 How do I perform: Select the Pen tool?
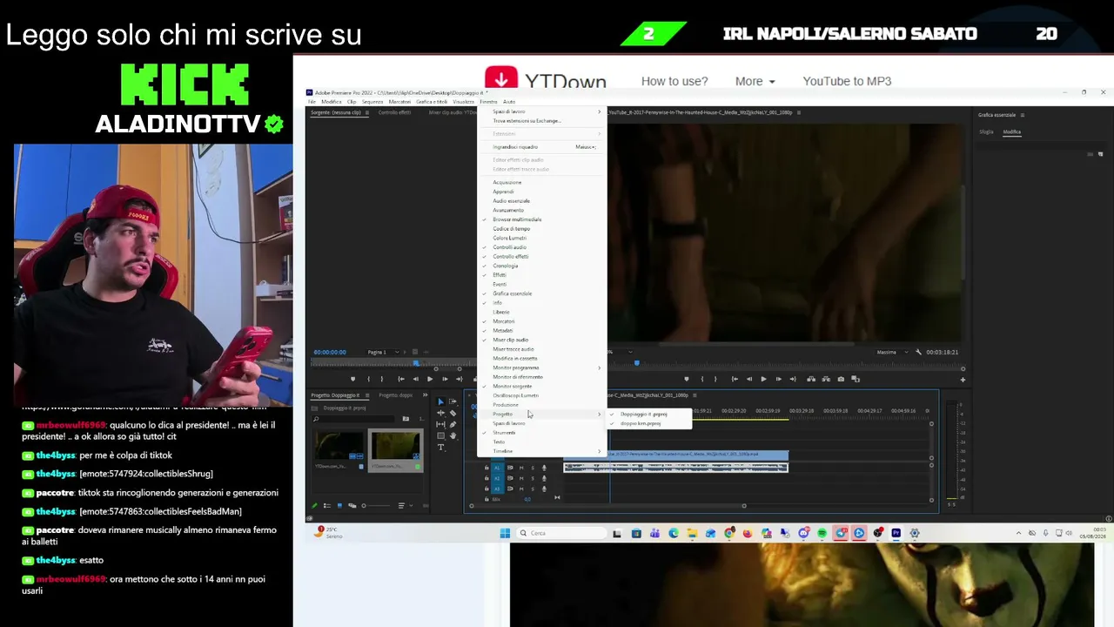click(x=453, y=424)
